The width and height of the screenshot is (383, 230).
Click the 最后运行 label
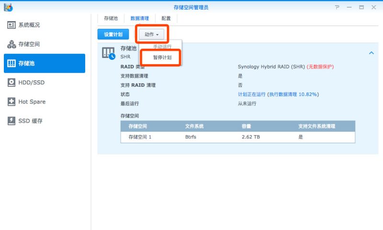pyautogui.click(x=130, y=103)
